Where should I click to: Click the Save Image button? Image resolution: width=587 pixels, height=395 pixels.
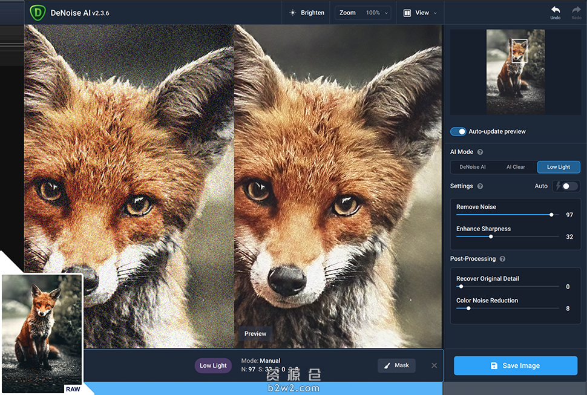click(516, 366)
